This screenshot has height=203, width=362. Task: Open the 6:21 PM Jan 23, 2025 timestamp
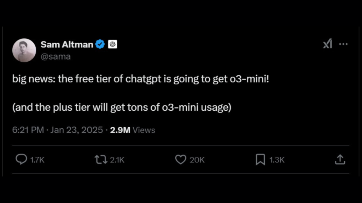pyautogui.click(x=58, y=130)
